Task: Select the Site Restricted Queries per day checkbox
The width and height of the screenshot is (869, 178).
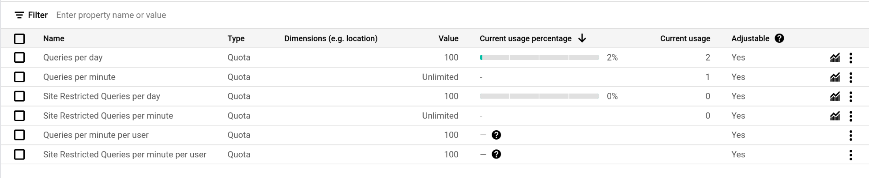Action: click(x=19, y=96)
